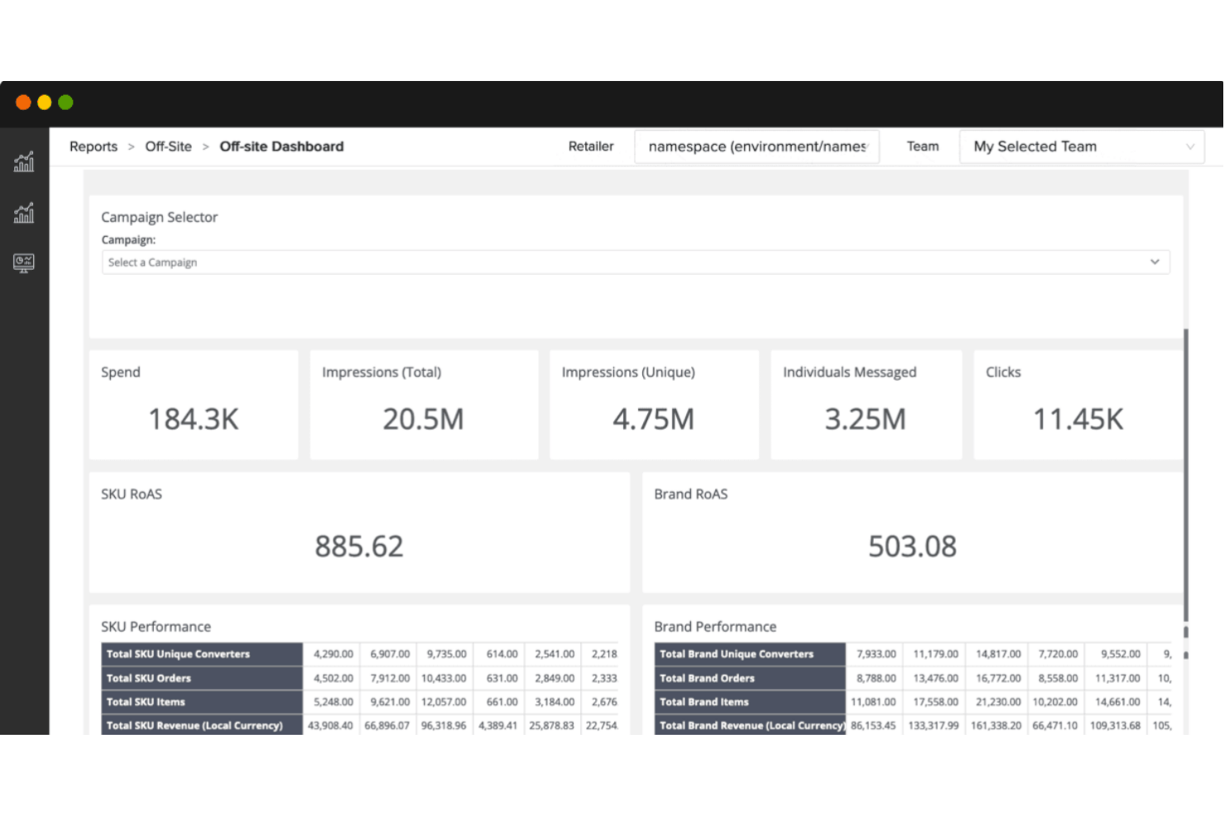Click the green traffic light window button

tap(65, 102)
